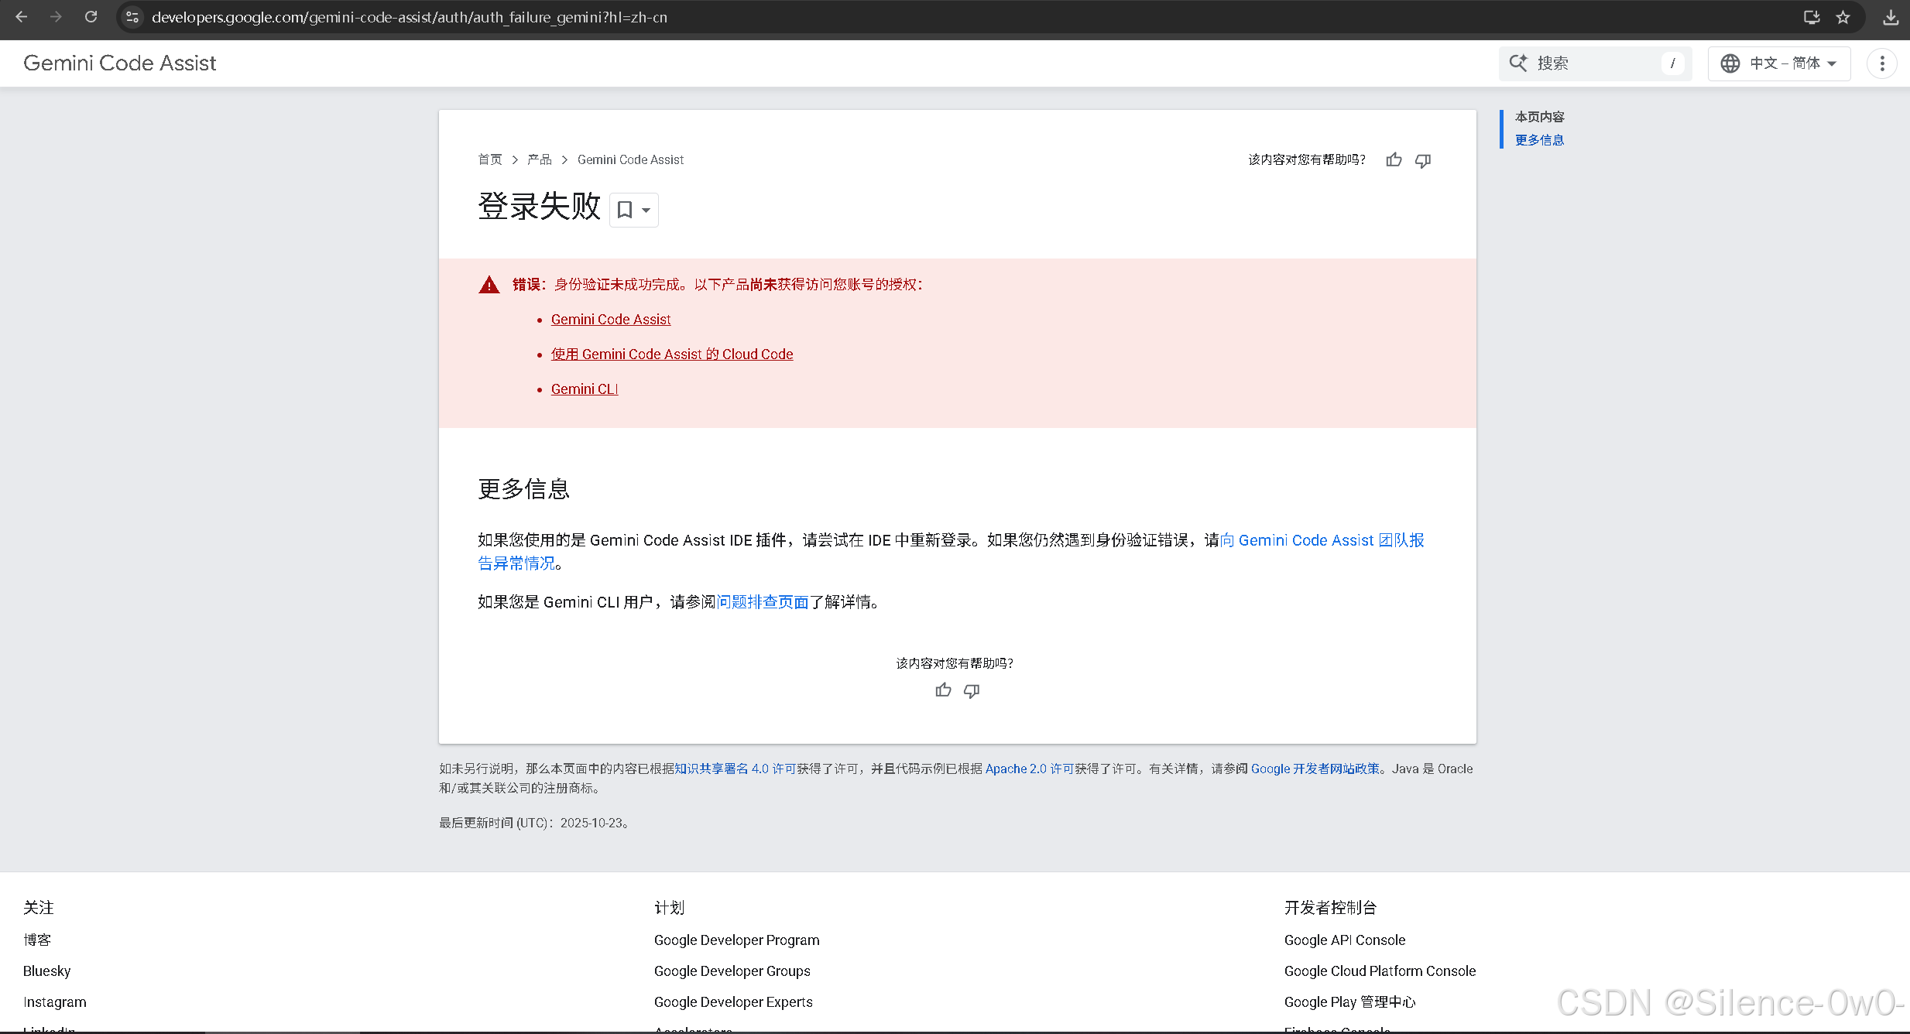Open site info icon in address bar
The height and width of the screenshot is (1034, 1910).
click(132, 17)
